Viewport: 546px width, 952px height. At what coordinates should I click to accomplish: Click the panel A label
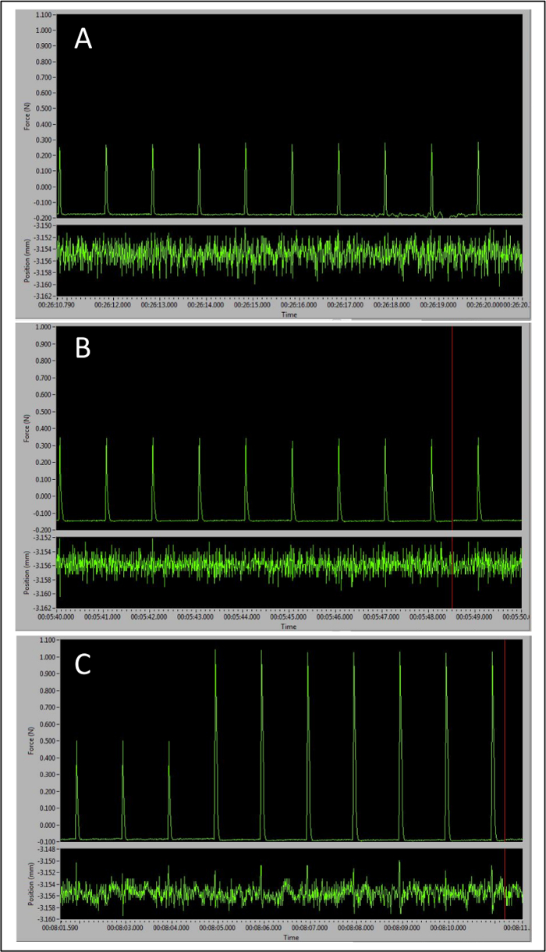(83, 39)
